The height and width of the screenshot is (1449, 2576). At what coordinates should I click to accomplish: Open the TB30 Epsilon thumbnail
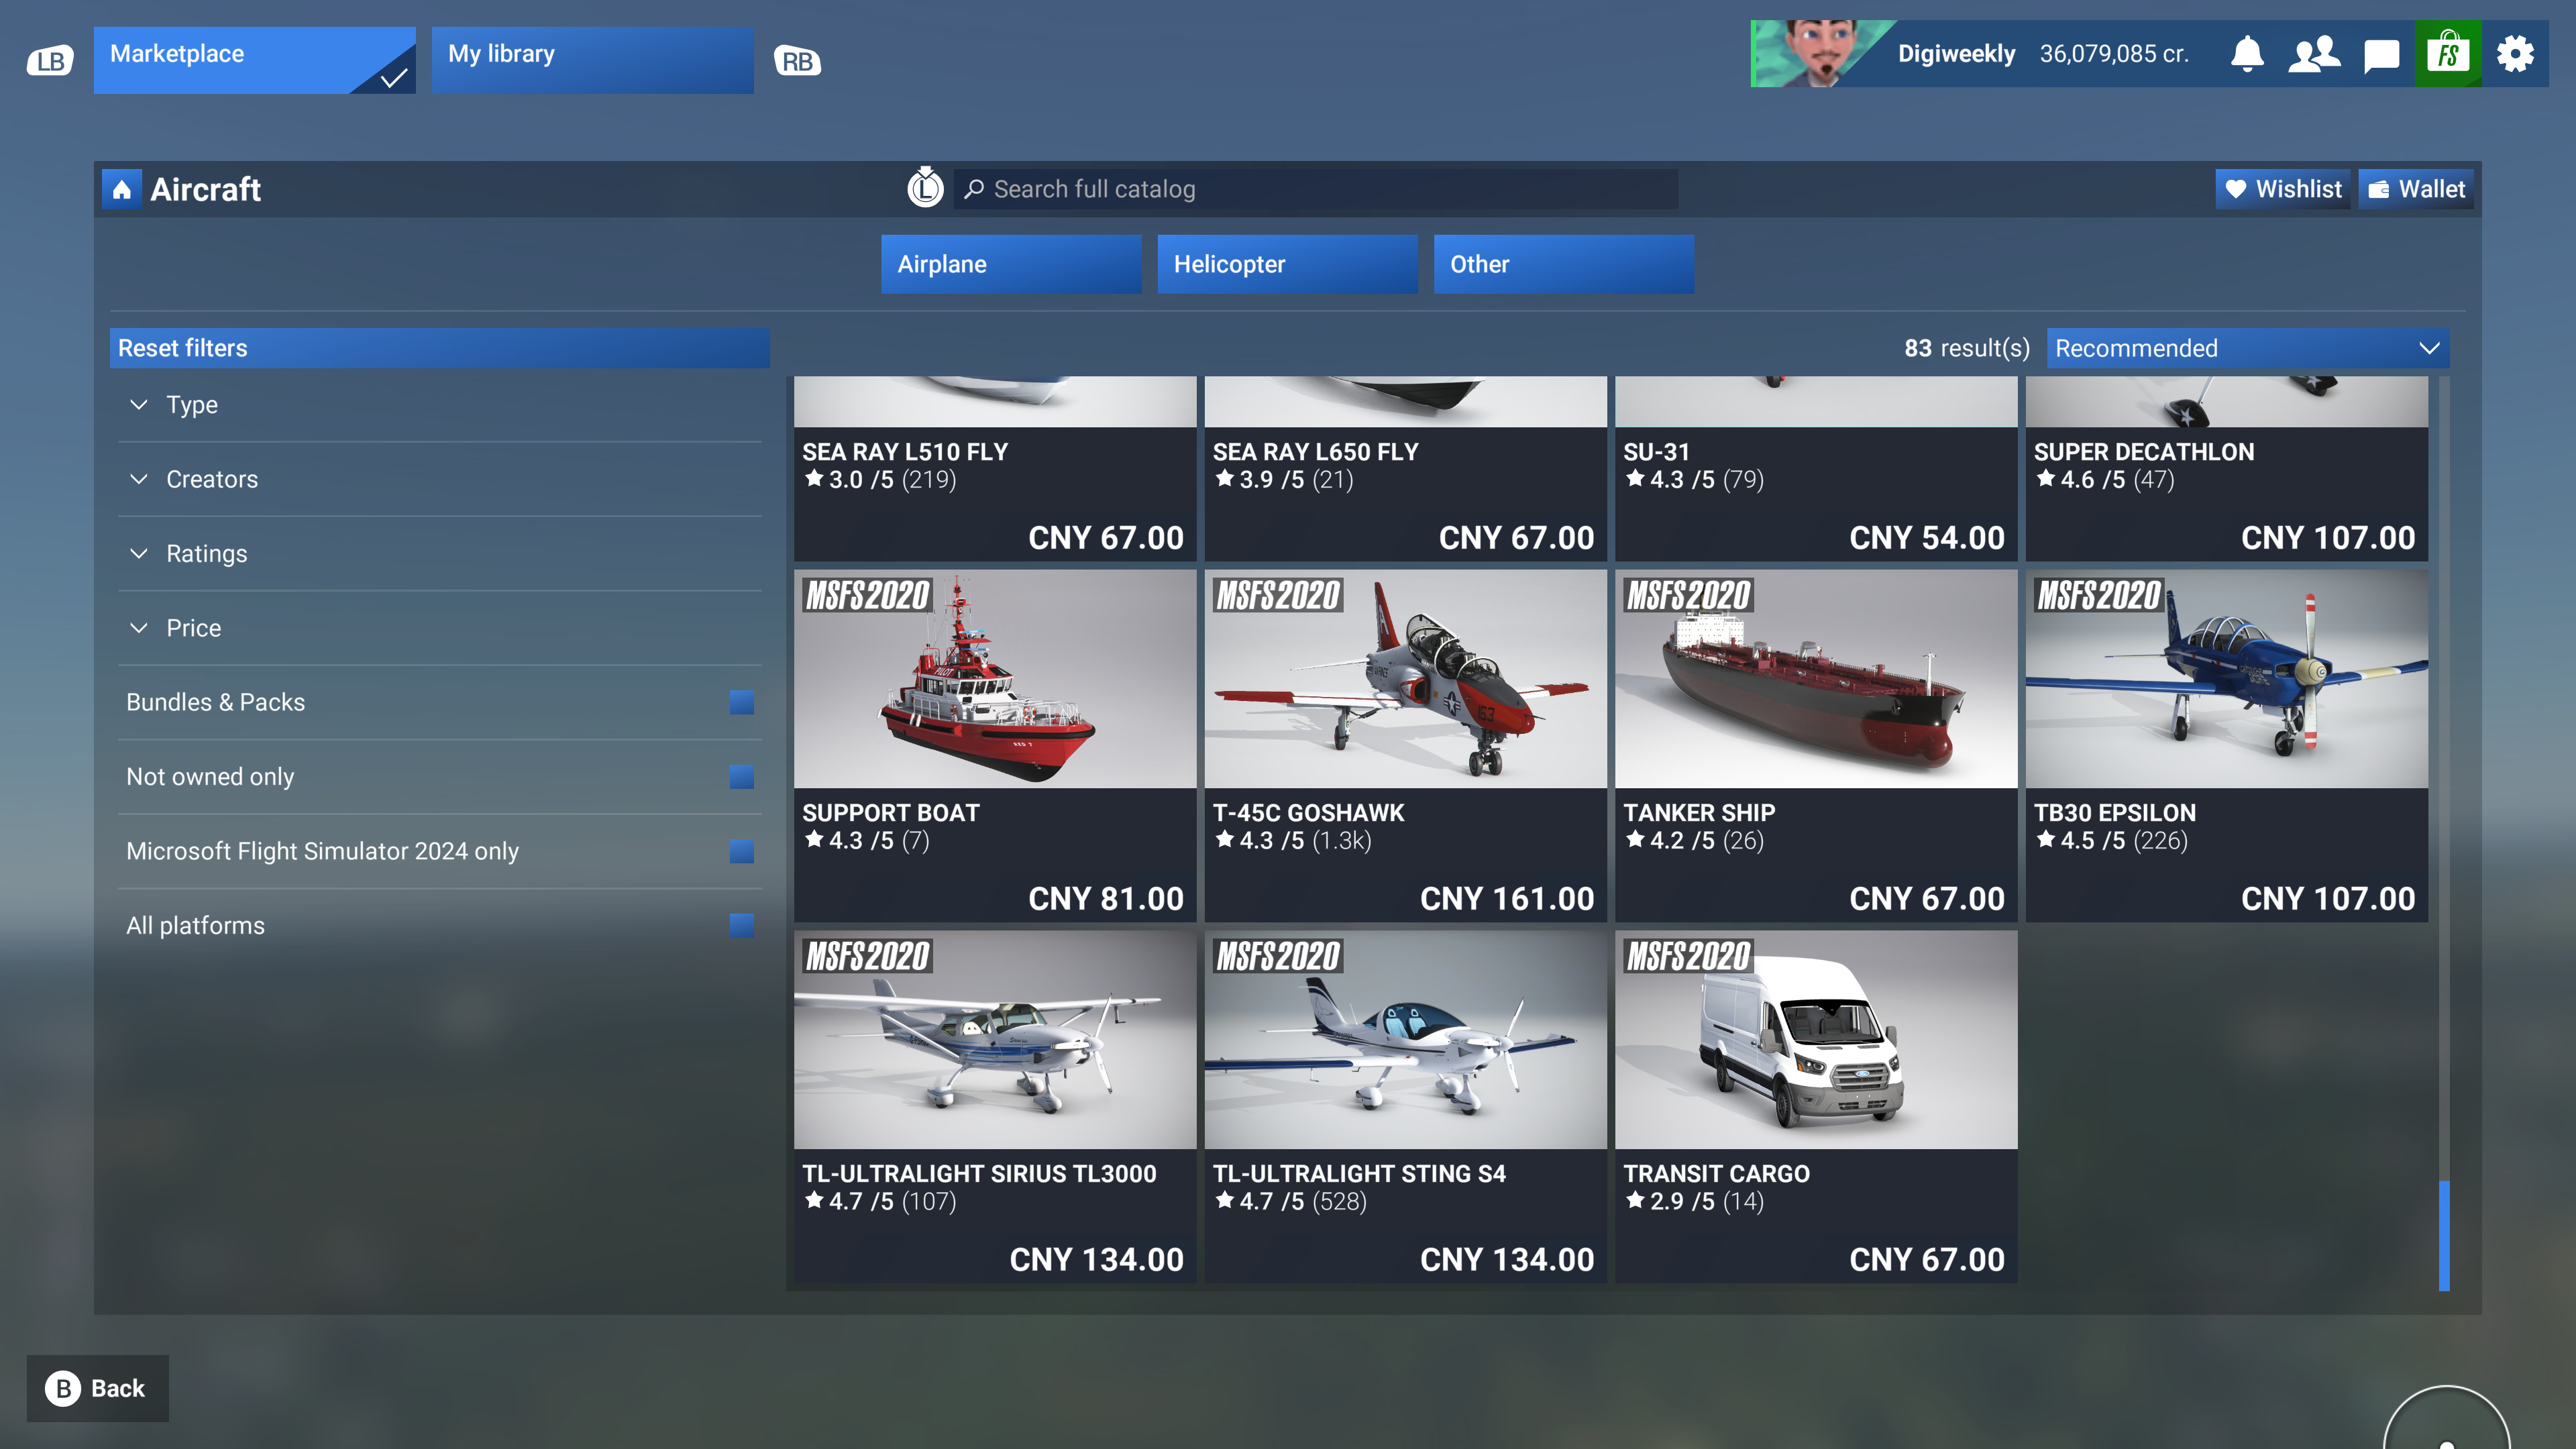click(x=2226, y=679)
